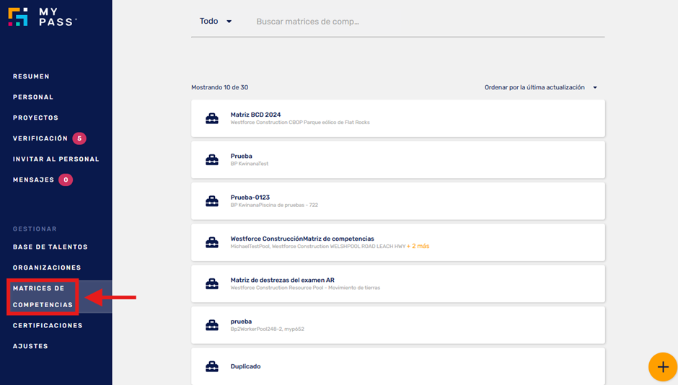Viewport: 678px width, 385px height.
Task: Click the '+ 2 más' link
Action: coord(418,246)
